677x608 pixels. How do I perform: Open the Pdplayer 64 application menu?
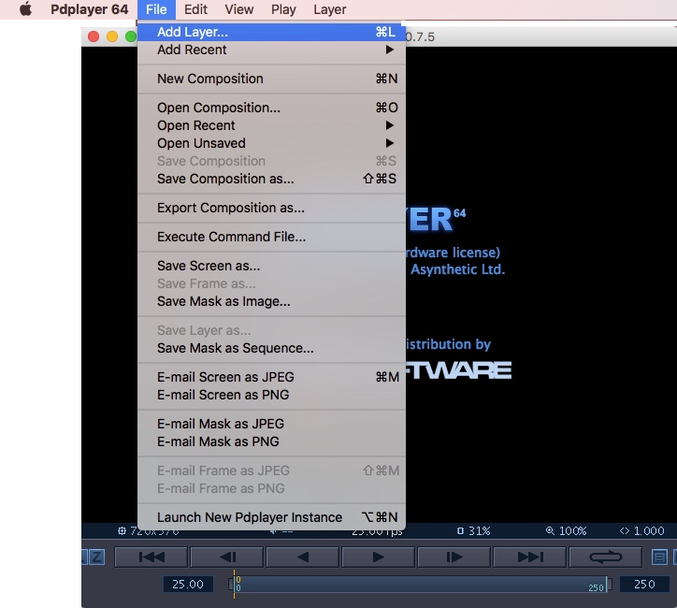pos(90,9)
